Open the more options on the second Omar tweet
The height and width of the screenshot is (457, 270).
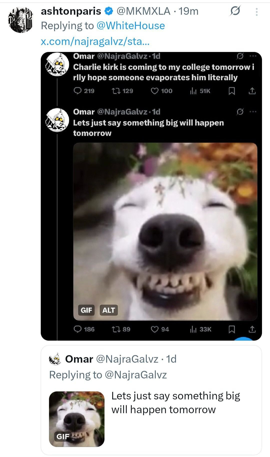253,112
